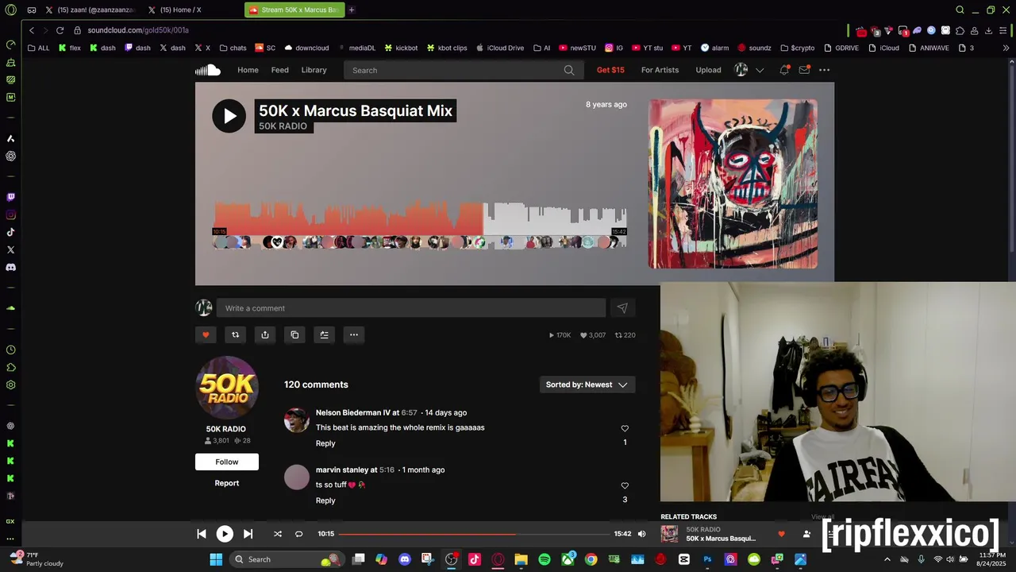Screen dimensions: 1016x572
Task: Reload the page
Action: click(60, 30)
